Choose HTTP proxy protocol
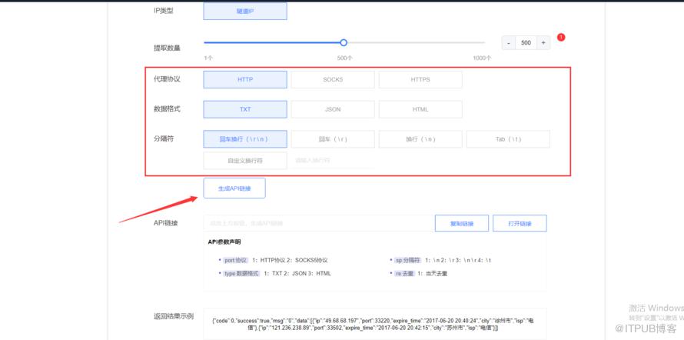Image resolution: width=684 pixels, height=340 pixels. click(245, 79)
